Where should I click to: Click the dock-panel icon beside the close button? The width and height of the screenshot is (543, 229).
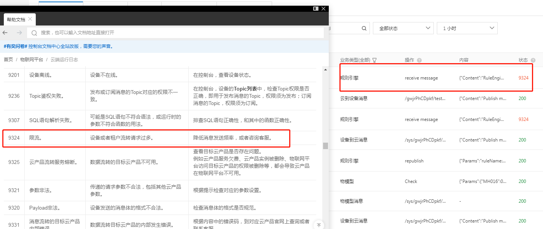click(315, 8)
